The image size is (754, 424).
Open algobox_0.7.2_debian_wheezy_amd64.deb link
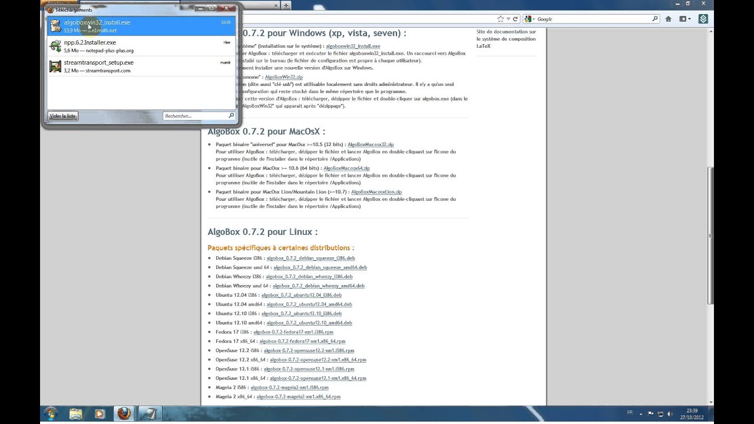pos(319,286)
